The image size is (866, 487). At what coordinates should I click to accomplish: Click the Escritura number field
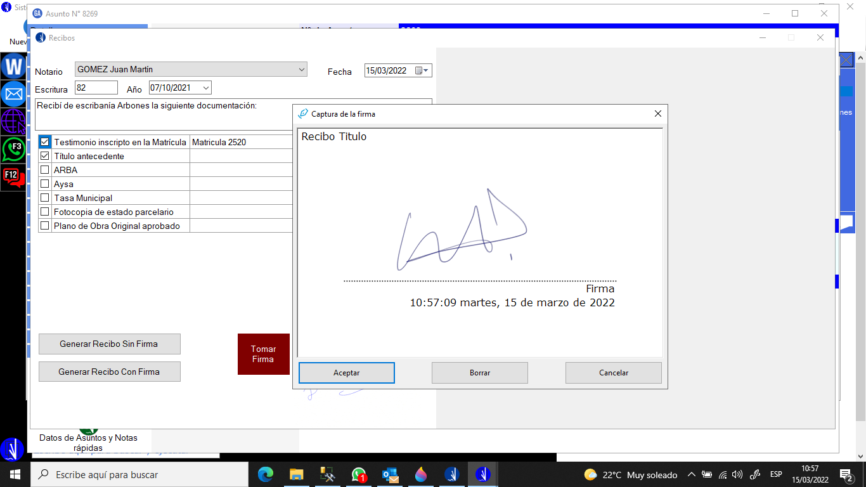96,88
